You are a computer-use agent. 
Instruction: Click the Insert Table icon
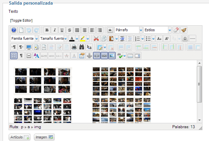pyautogui.click(x=100, y=47)
